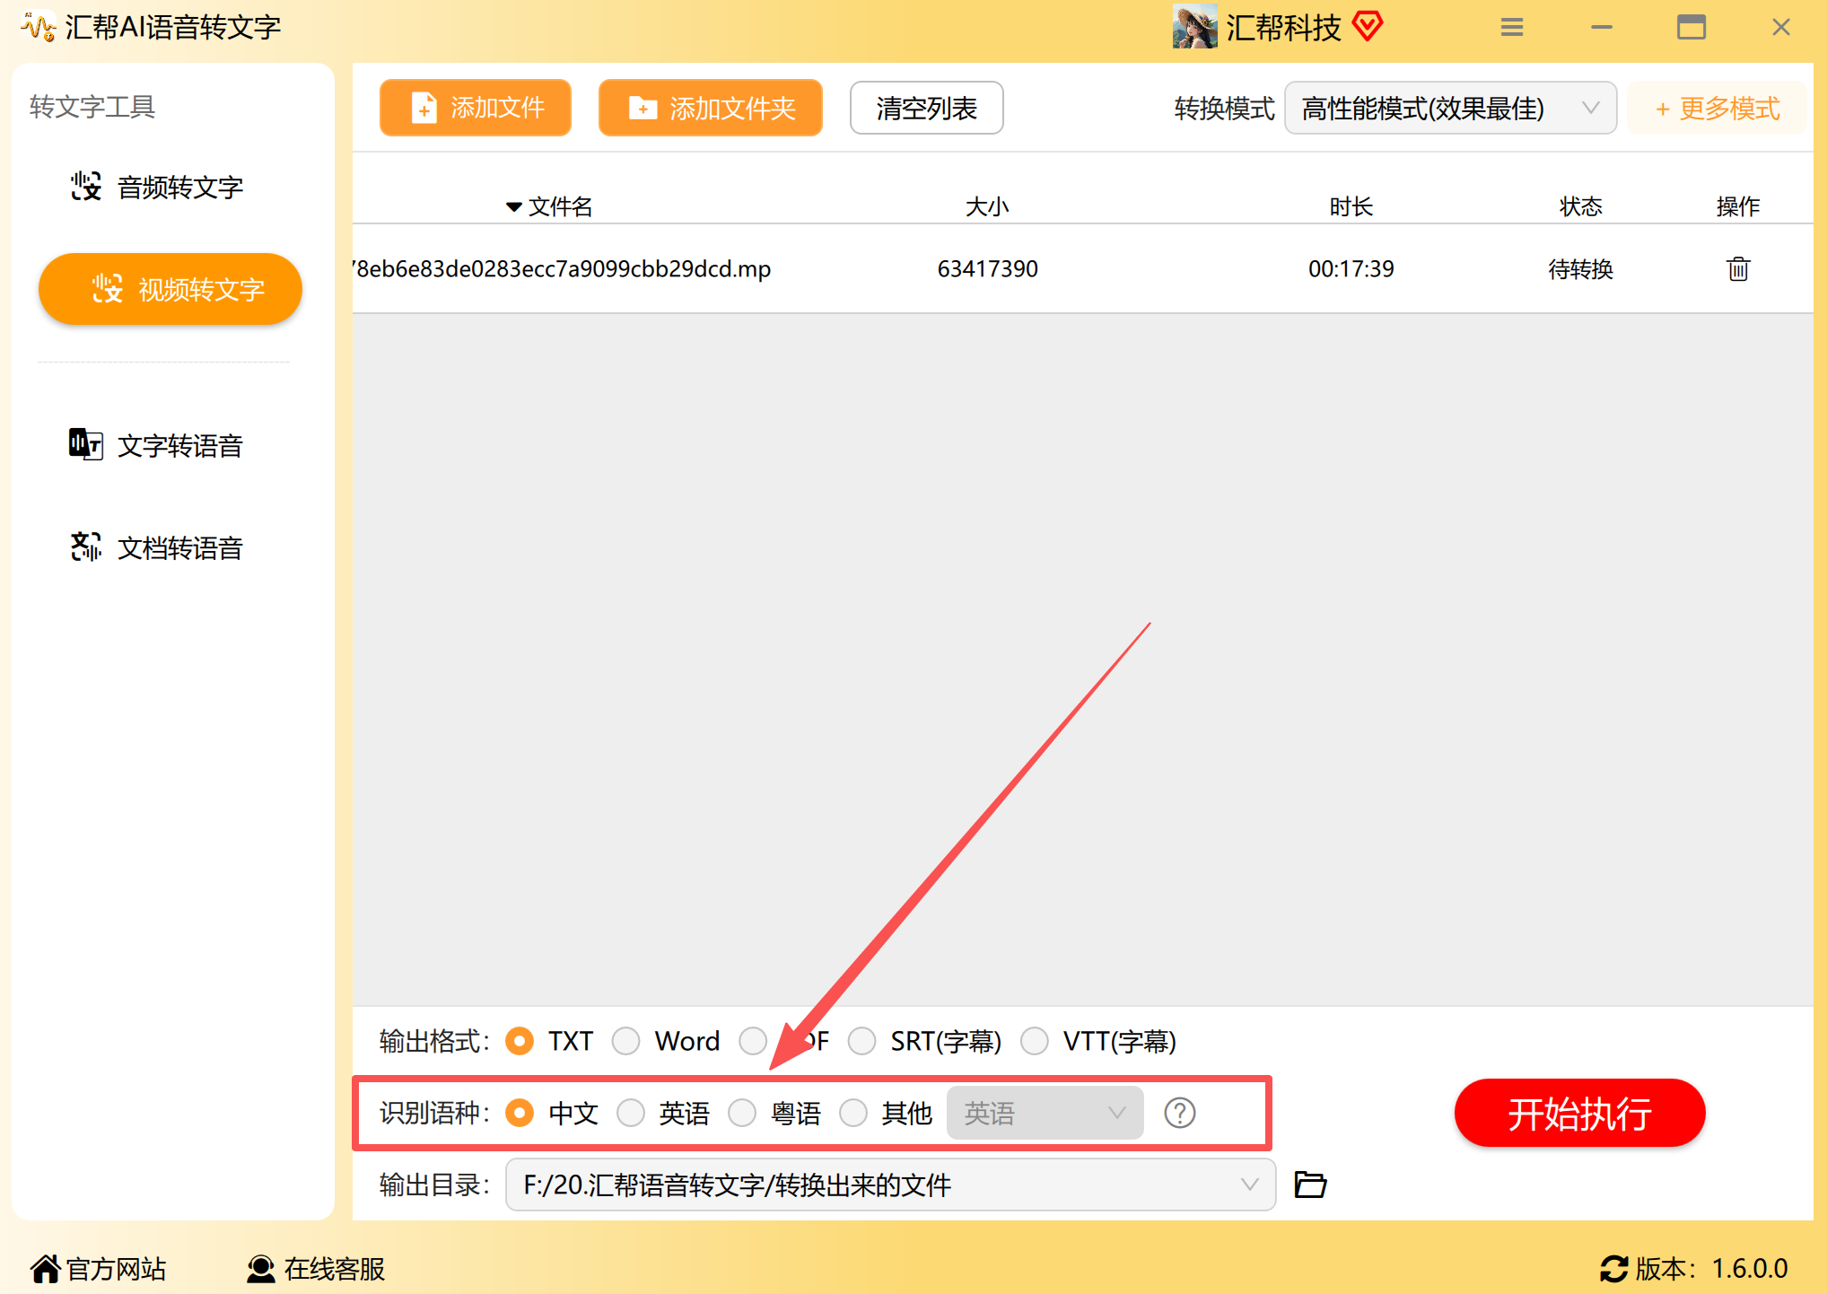Open the 文档转语音 tool

157,547
